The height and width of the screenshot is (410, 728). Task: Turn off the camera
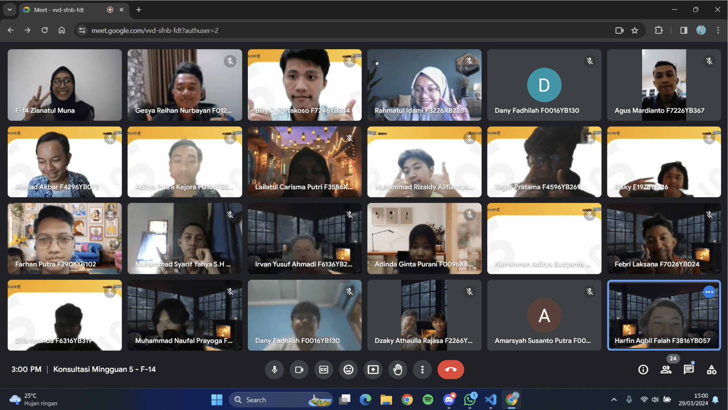(299, 370)
